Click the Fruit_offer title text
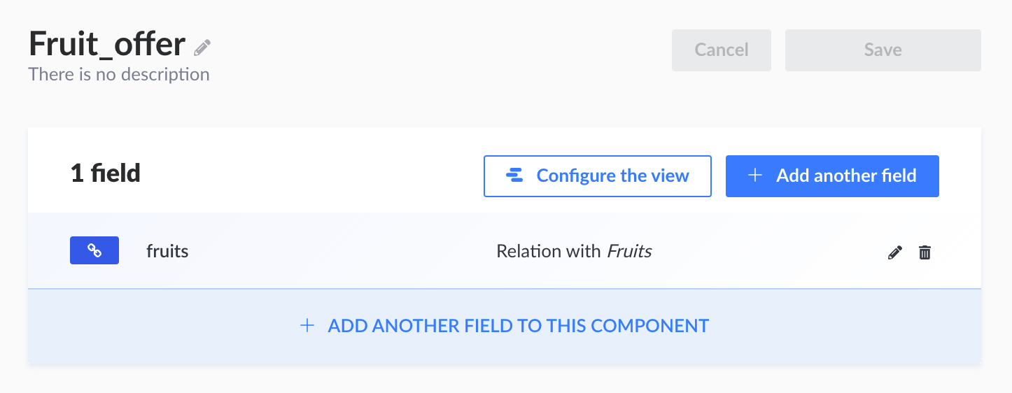The height and width of the screenshot is (393, 1012). [x=107, y=45]
